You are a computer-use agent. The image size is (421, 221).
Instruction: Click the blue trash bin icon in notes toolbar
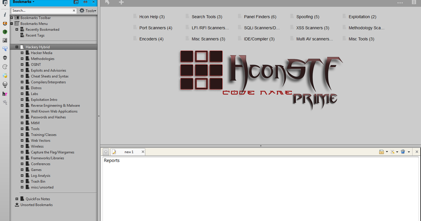tap(403, 152)
